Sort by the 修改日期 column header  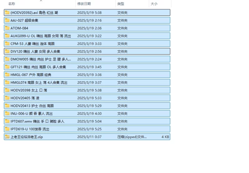point(84,4)
